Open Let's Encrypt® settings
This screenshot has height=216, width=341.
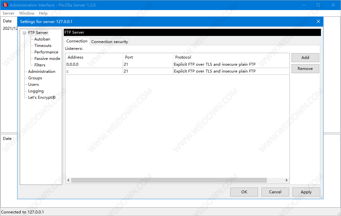point(42,97)
